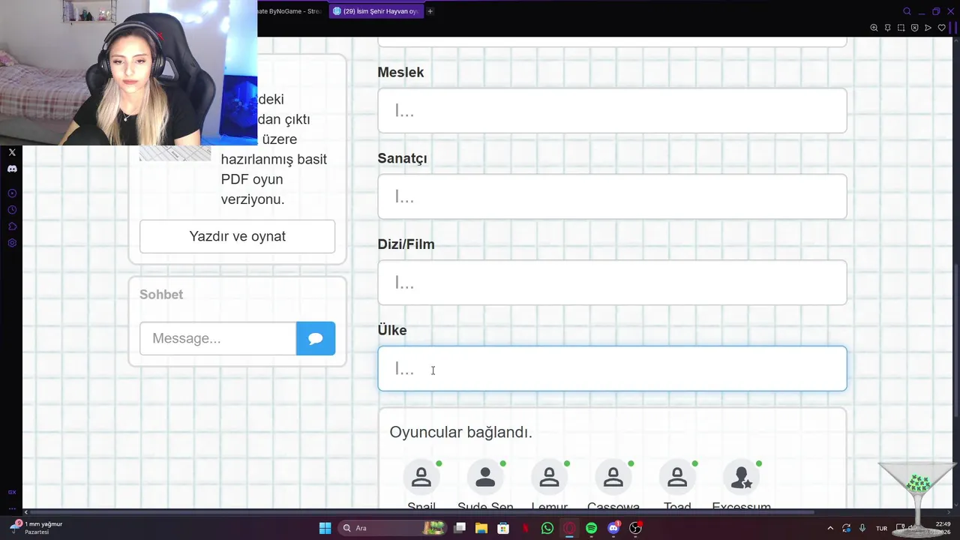The width and height of the screenshot is (960, 540).
Task: Click the Excessum player avatar with star
Action: (x=741, y=477)
